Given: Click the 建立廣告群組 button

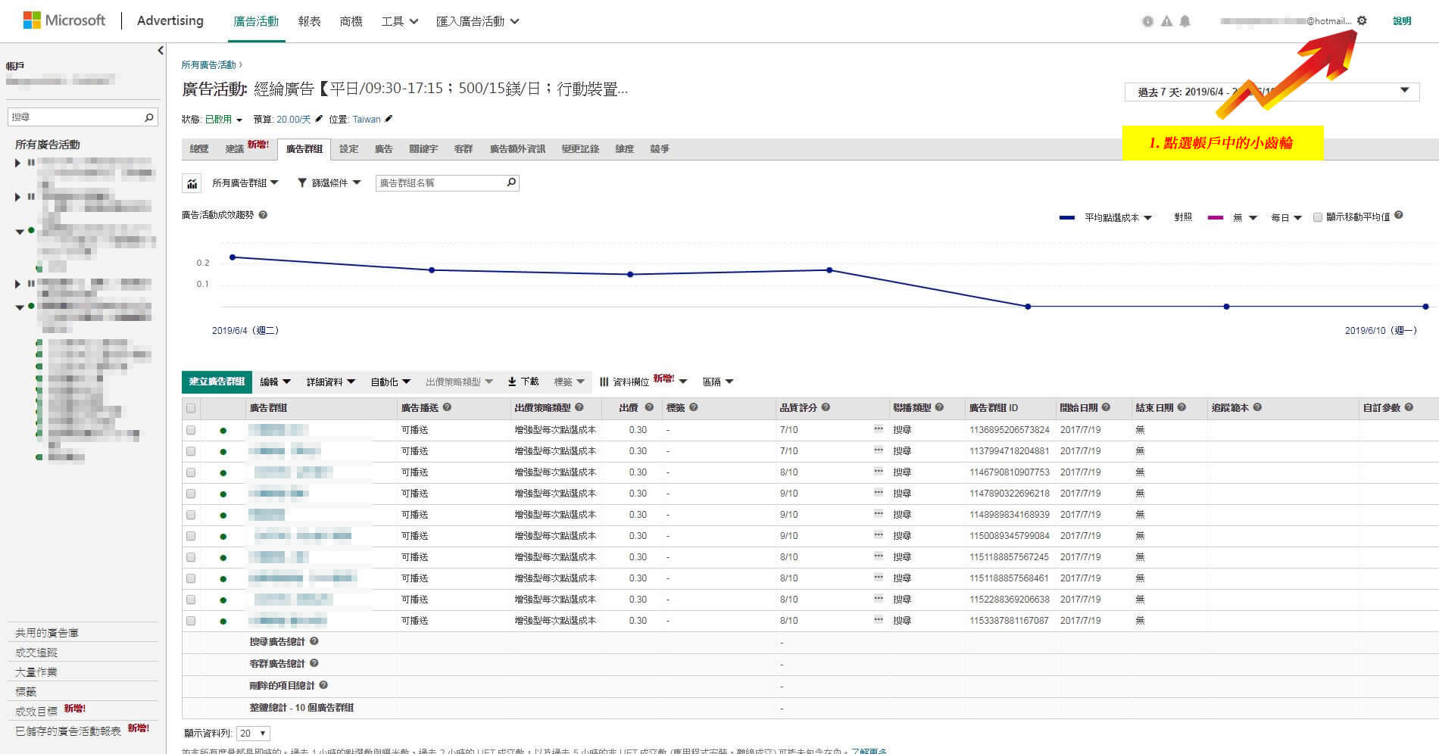Looking at the screenshot, I should pyautogui.click(x=217, y=382).
